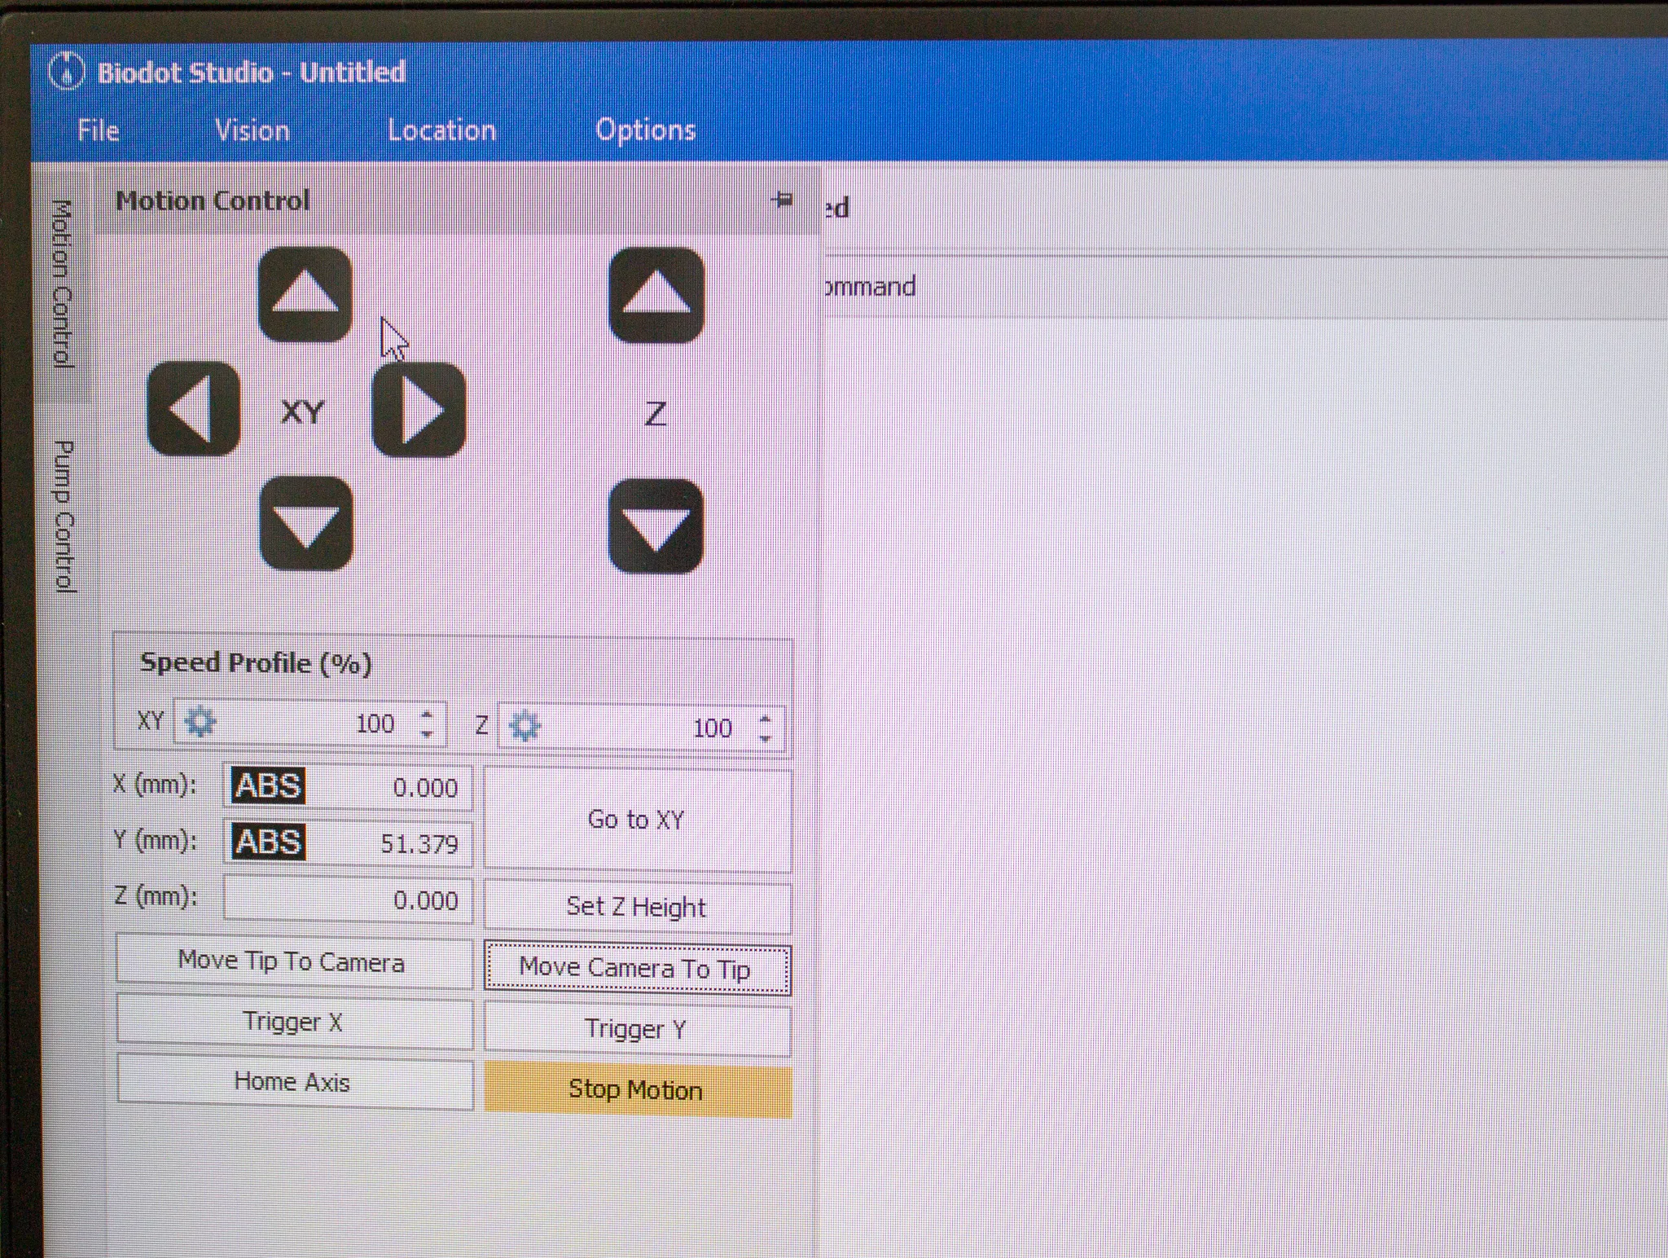Jog XY axis up with the arrow button

coord(305,295)
